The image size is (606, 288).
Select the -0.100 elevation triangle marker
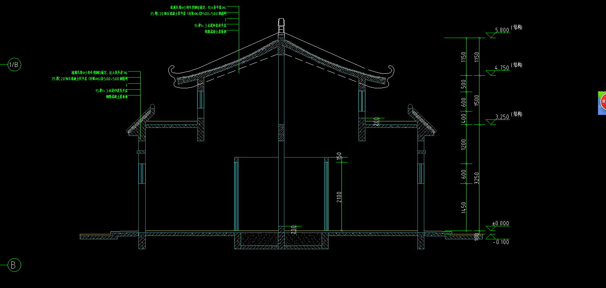click(x=491, y=237)
